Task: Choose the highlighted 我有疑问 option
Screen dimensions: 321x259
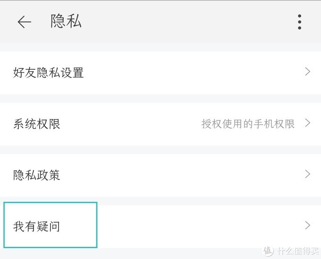Action: tap(37, 227)
